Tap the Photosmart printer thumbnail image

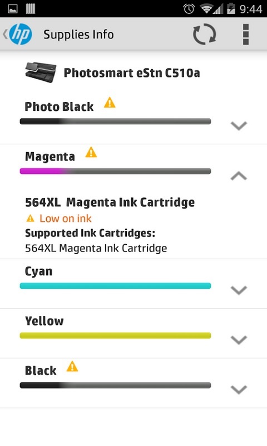[x=41, y=72]
